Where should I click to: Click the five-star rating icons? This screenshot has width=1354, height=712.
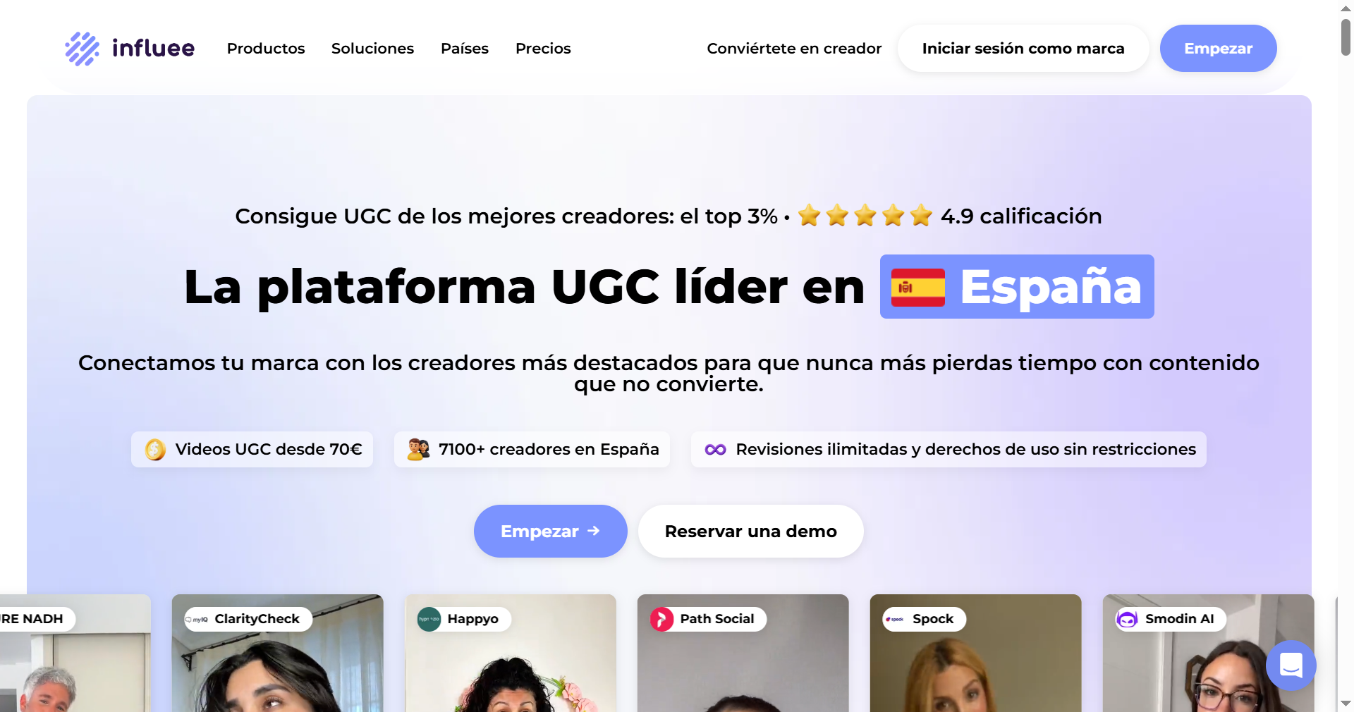coord(865,215)
